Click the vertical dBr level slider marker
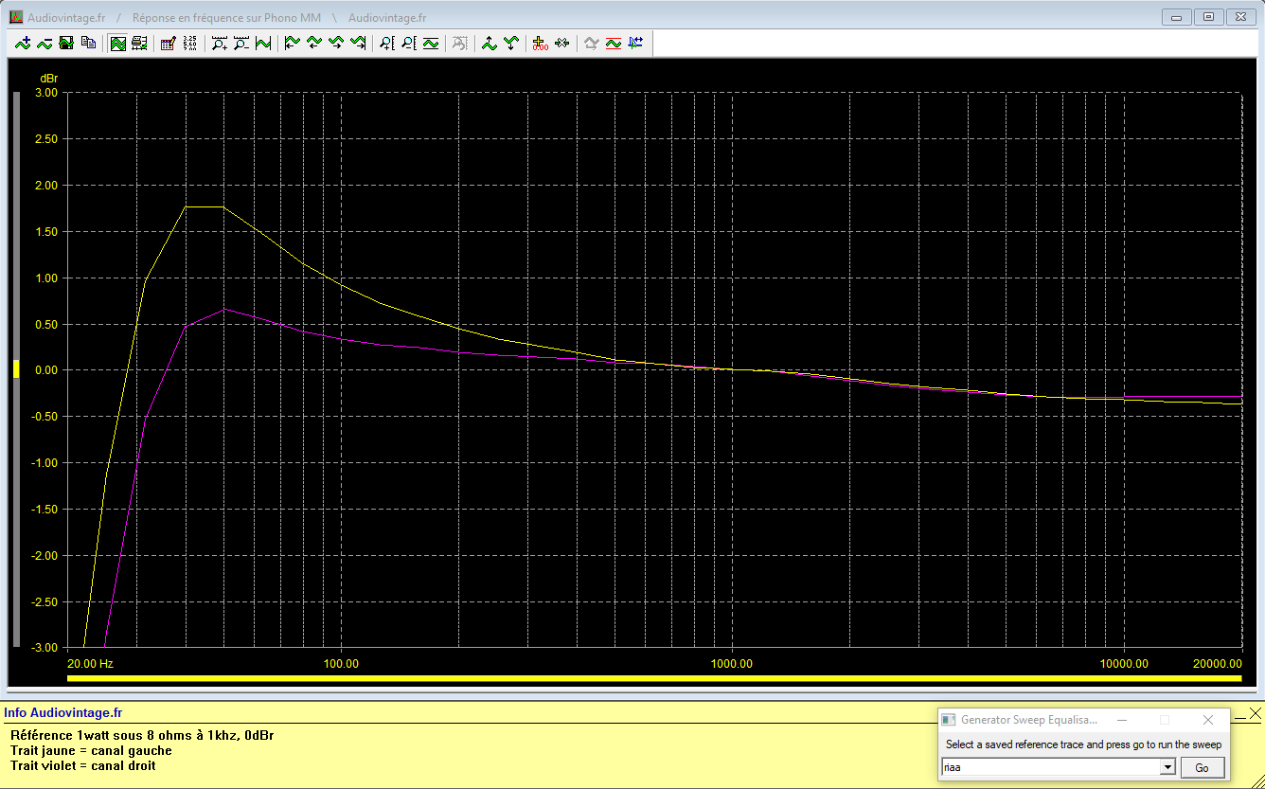This screenshot has height=789, width=1265. coord(15,369)
